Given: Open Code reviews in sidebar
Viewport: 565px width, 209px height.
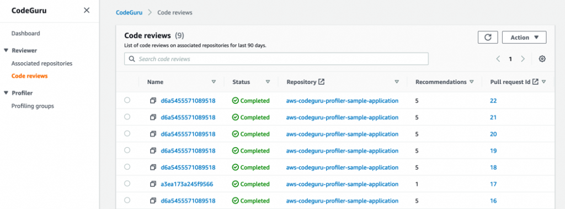Looking at the screenshot, I should coord(30,76).
